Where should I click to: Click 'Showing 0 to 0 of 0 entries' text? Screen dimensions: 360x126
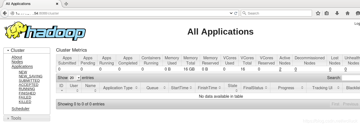(81, 104)
